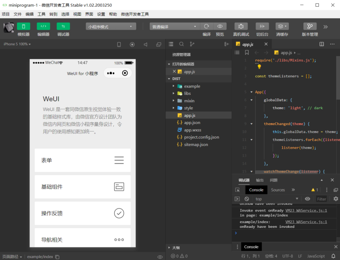Open the search icon in sidebar

coord(182,44)
